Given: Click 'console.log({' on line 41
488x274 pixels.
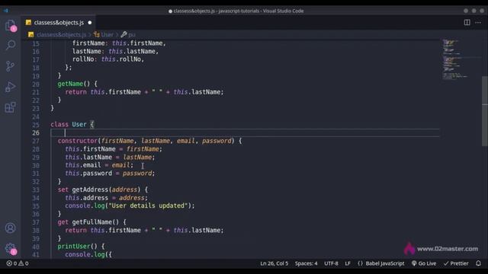Looking at the screenshot, I should coord(88,254).
